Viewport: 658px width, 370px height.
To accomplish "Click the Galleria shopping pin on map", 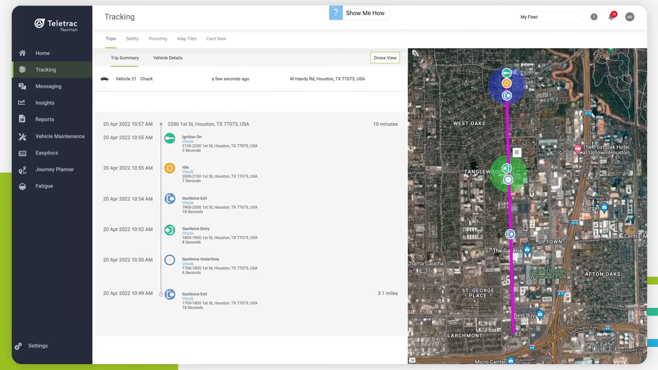I will (x=527, y=250).
